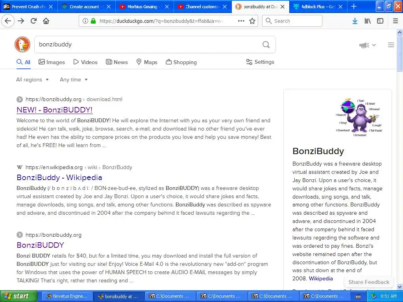The image size is (403, 302).
Task: Open a new tab with the plus button
Action: (x=354, y=6)
